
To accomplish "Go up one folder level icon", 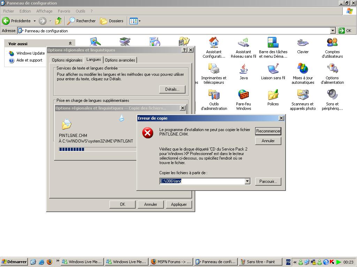I will click(x=59, y=21).
